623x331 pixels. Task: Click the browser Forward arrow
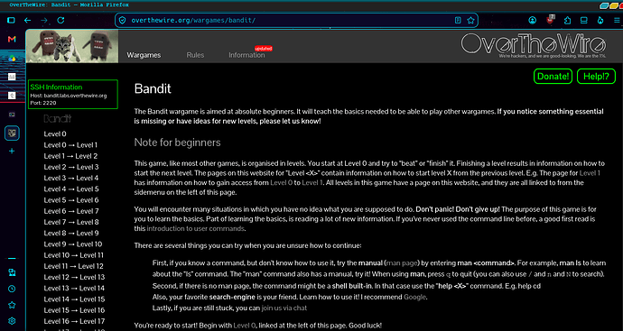pos(44,20)
